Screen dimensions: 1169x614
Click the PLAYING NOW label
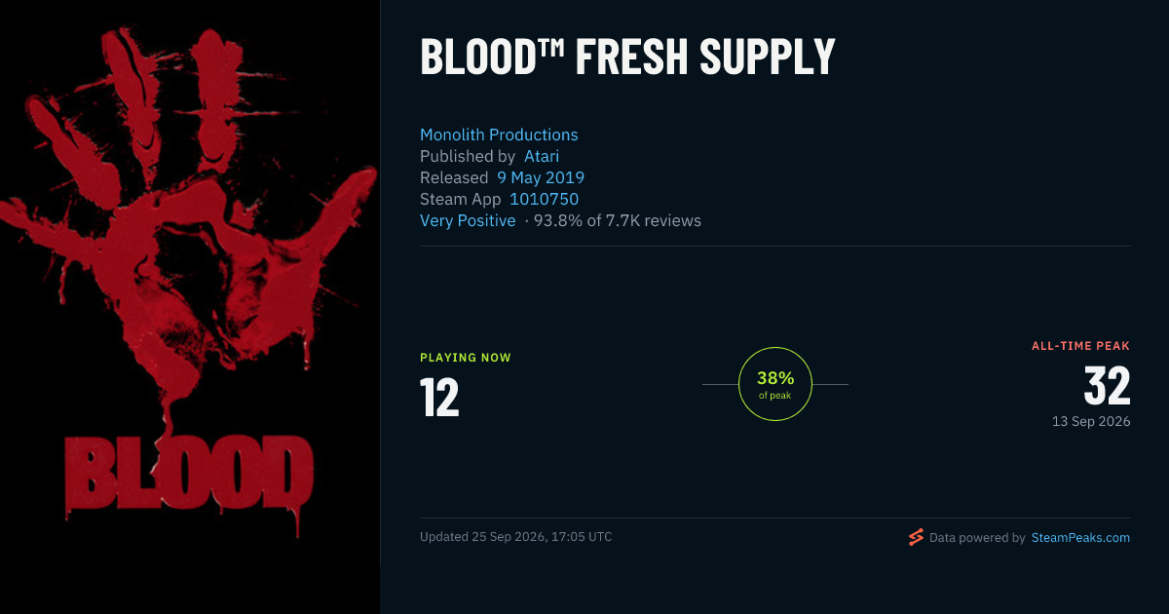click(x=466, y=358)
